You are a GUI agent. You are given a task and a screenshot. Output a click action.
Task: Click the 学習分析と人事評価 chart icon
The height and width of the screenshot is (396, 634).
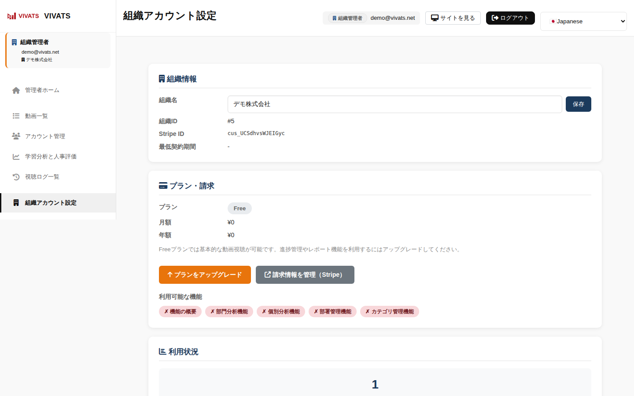(16, 157)
